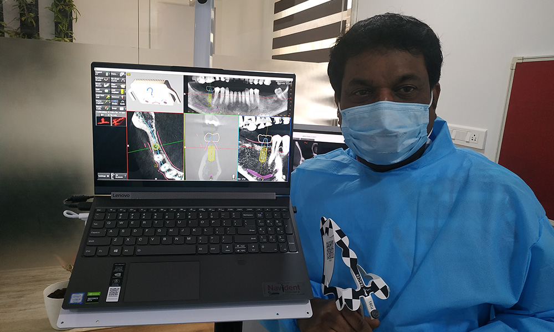Click the panoramic X-ray view

(x=238, y=95)
